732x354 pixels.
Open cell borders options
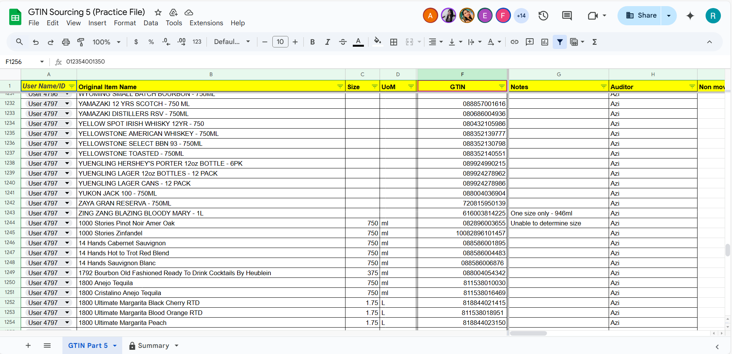394,42
